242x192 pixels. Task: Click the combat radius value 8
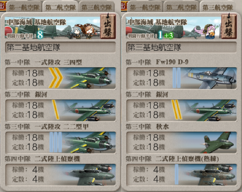[40, 35]
